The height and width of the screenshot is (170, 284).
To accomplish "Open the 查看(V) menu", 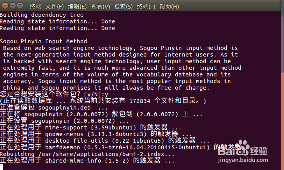I will click(x=100, y=7).
